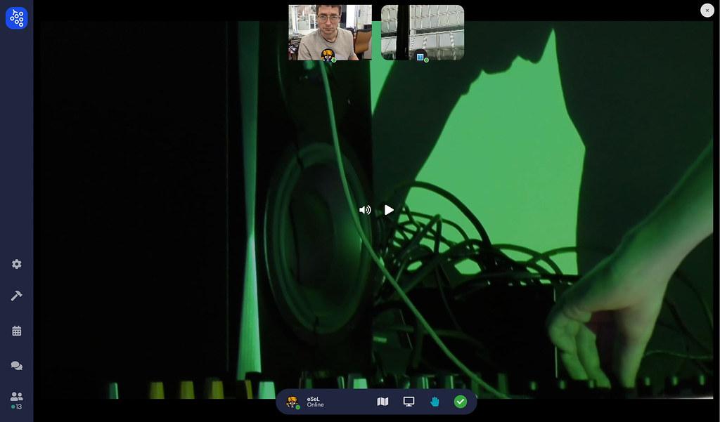Screen dimensions: 720x422
Task: Open settings via the gear icon
Action: click(17, 264)
